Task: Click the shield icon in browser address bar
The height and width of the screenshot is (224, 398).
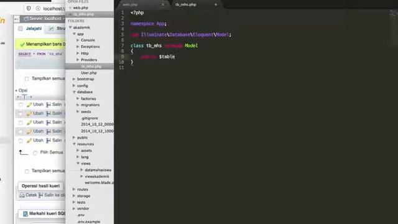Action: (x=29, y=8)
